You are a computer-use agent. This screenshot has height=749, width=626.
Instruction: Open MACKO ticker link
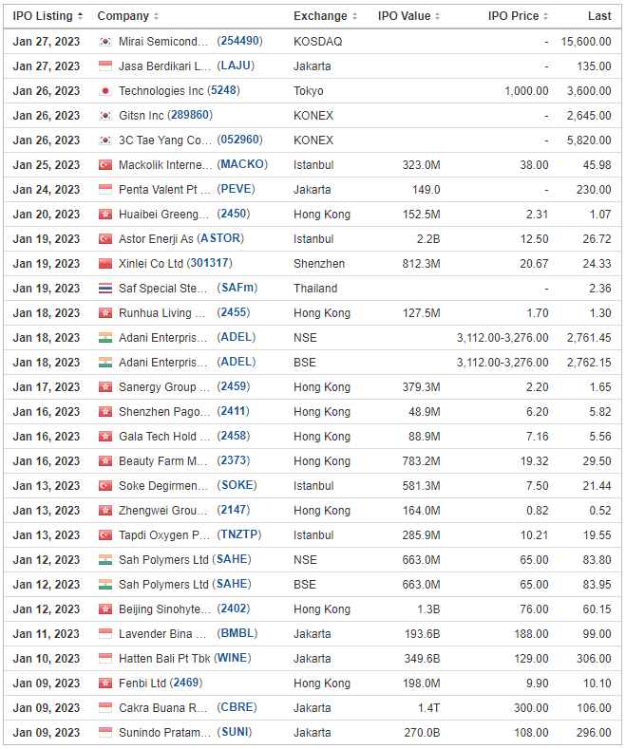tap(242, 164)
